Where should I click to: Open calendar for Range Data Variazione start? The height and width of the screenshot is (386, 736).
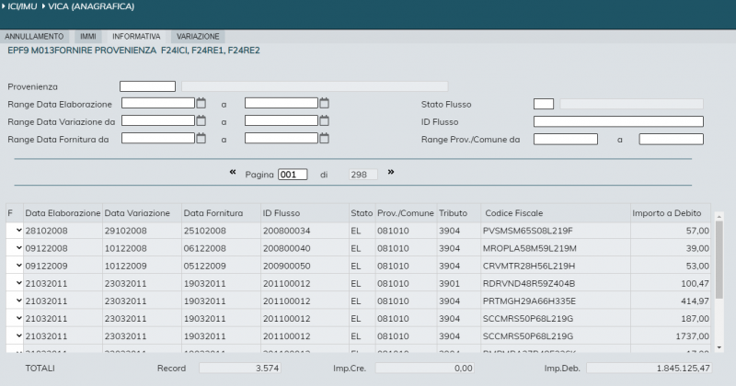click(201, 121)
